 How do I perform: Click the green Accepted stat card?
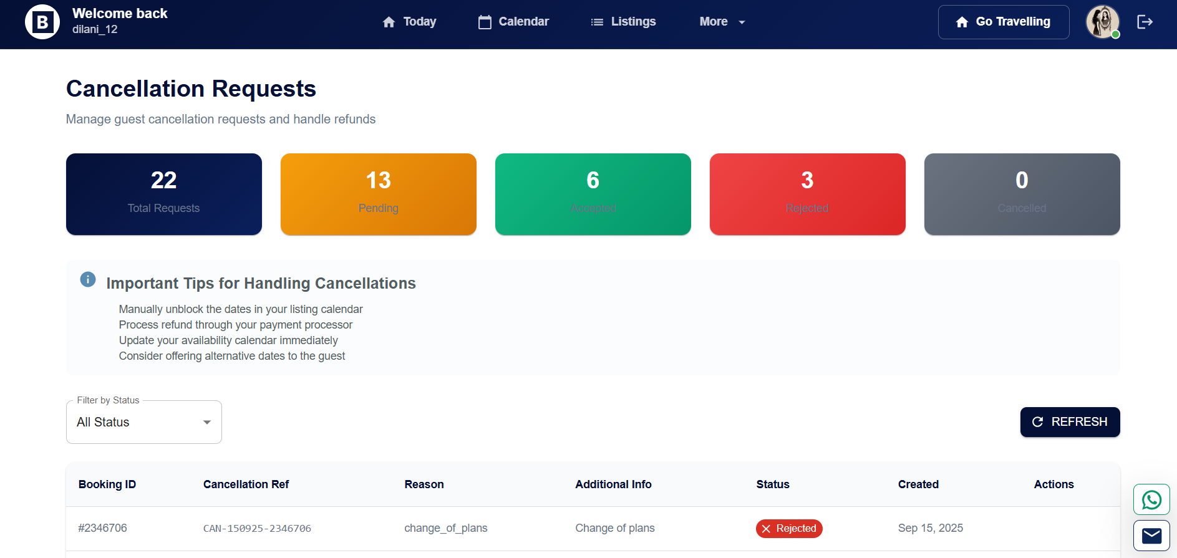tap(593, 194)
